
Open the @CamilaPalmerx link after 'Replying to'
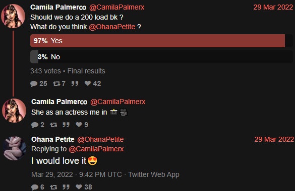pos(96,149)
